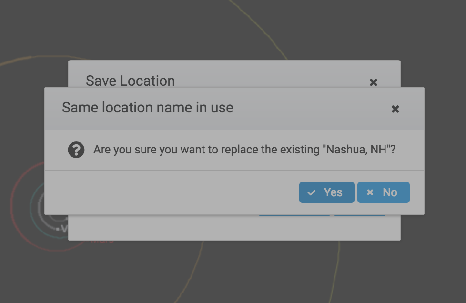Select the Mars label in the orbit view
The height and width of the screenshot is (303, 466).
(101, 241)
